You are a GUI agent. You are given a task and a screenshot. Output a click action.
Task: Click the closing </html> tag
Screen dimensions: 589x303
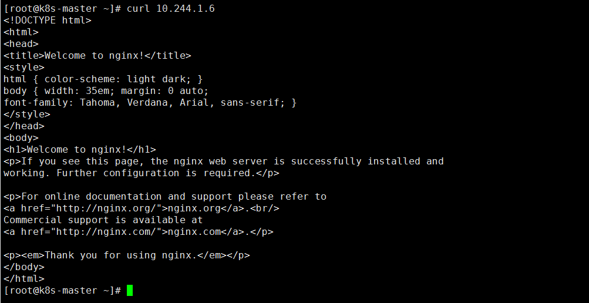click(x=23, y=278)
